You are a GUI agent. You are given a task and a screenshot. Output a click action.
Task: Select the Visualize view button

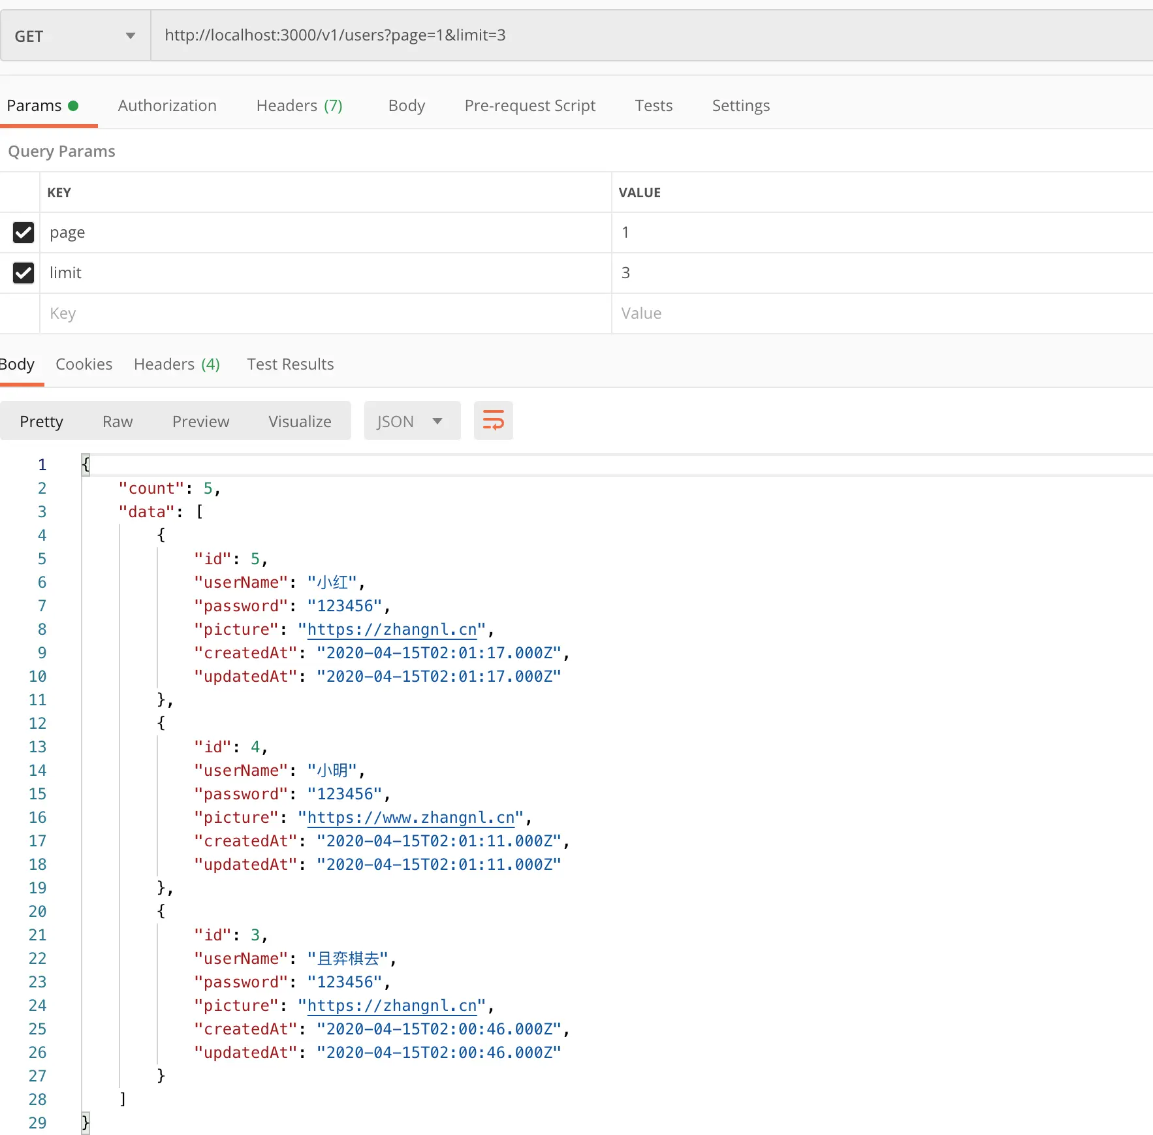click(x=300, y=421)
